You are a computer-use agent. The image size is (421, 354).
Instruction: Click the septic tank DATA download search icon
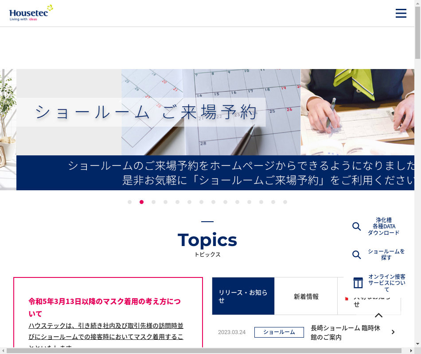pyautogui.click(x=357, y=227)
